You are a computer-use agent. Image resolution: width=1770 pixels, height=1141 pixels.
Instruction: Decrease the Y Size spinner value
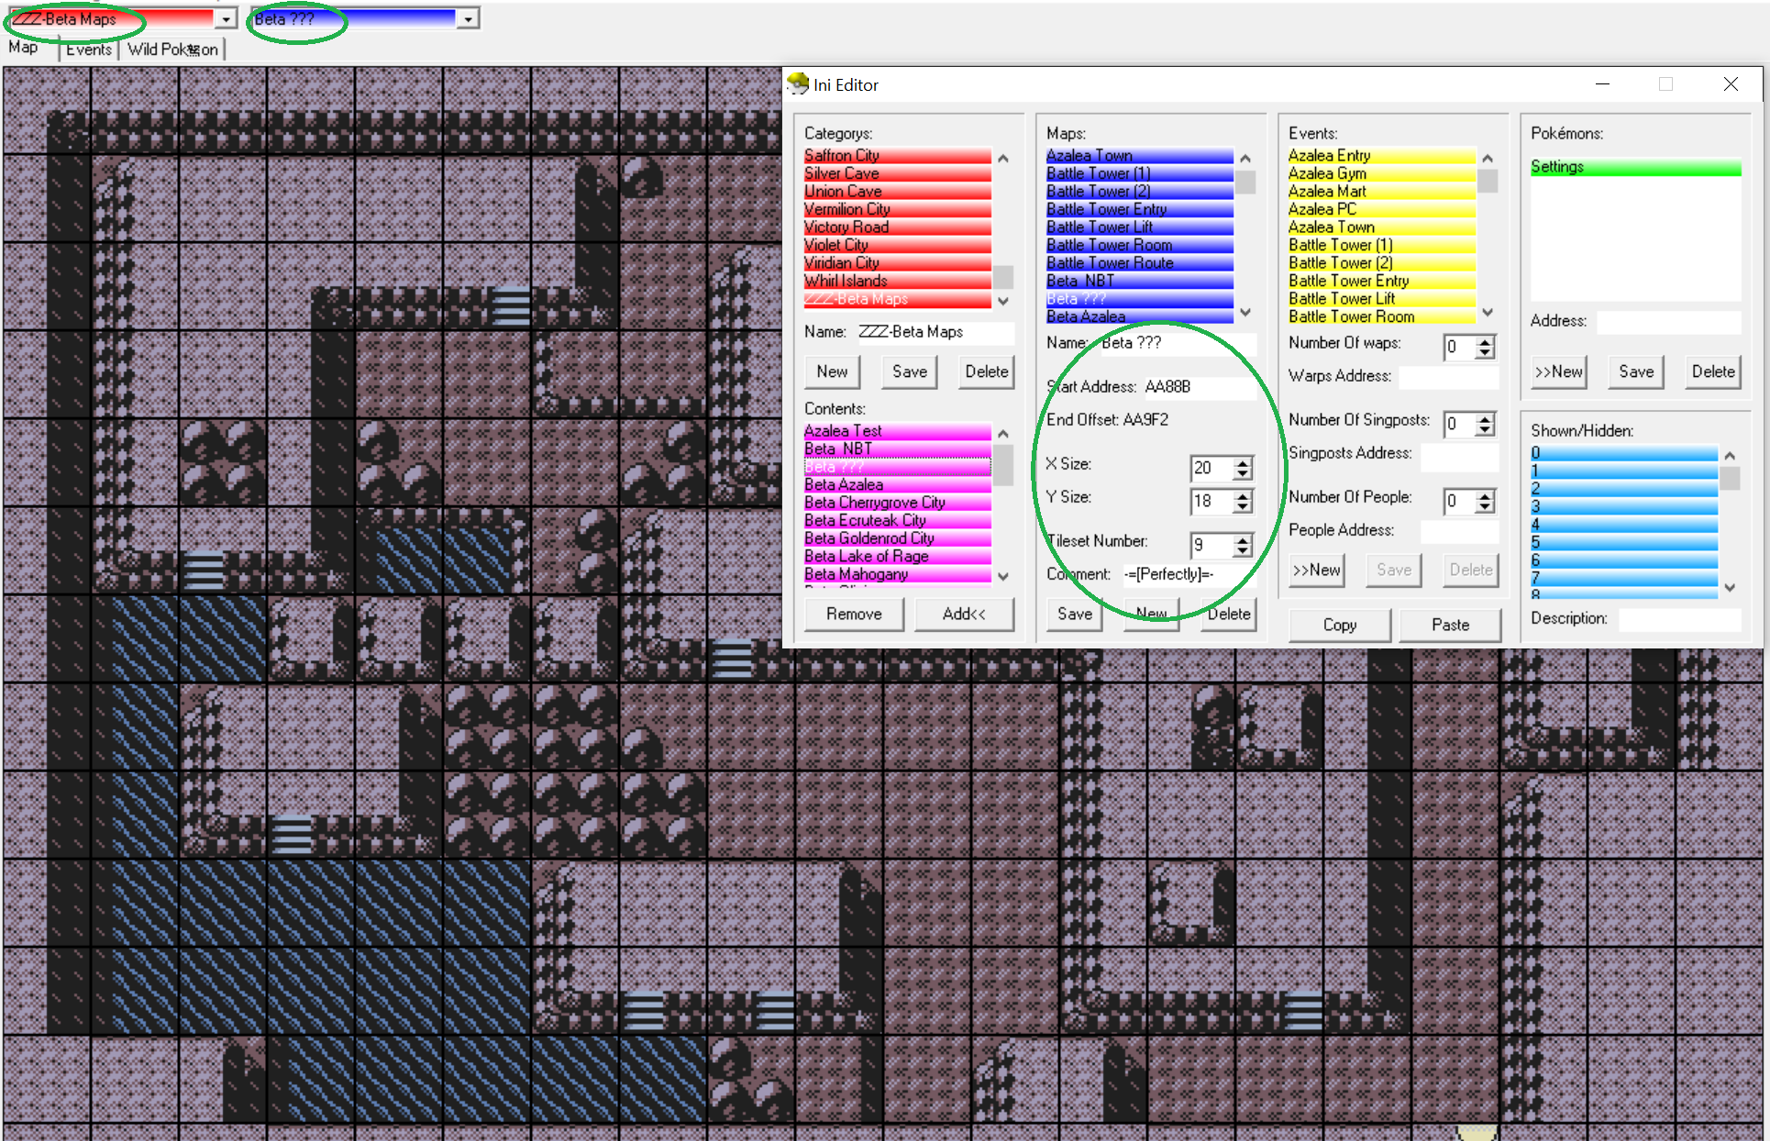click(x=1243, y=507)
